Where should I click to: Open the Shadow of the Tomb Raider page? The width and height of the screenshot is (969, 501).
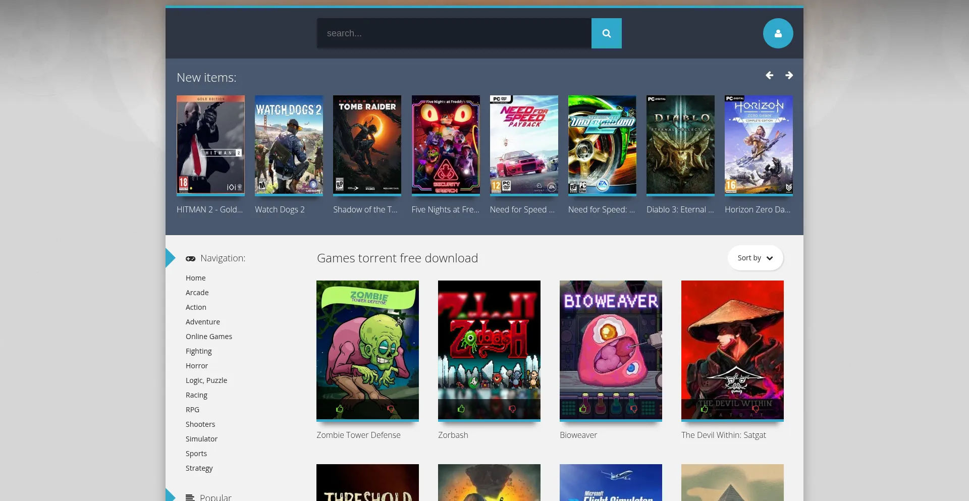[367, 145]
